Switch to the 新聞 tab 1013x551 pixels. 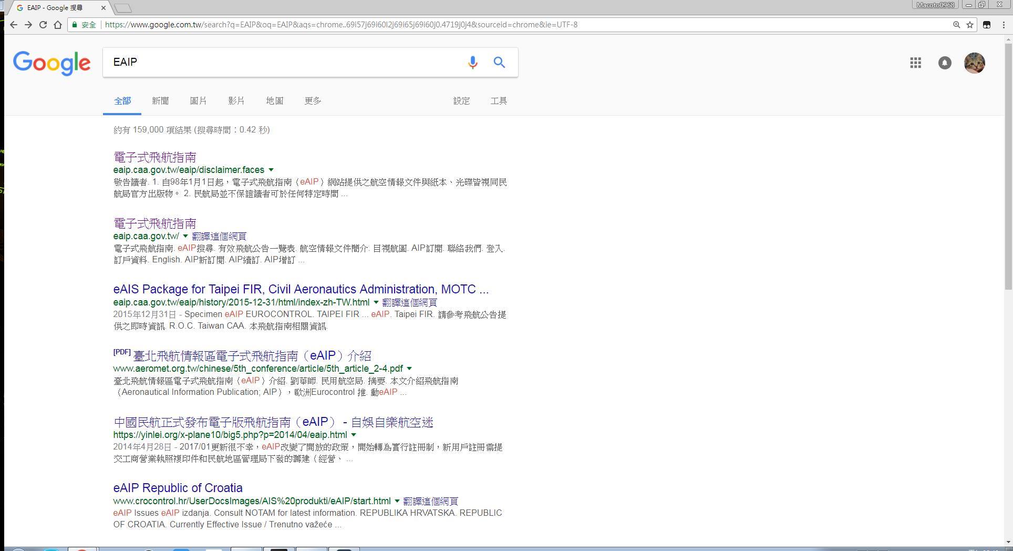point(160,101)
